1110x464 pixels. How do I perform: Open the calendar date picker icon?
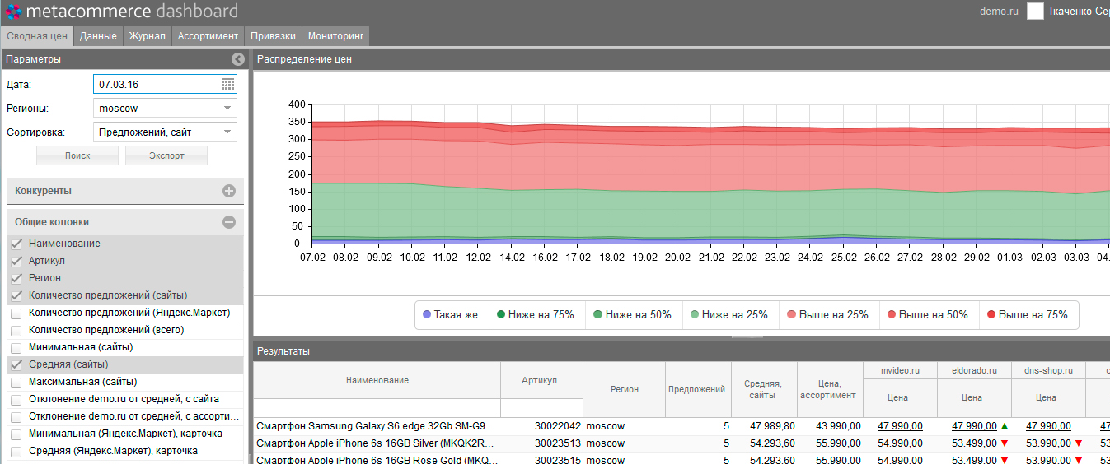(x=228, y=84)
